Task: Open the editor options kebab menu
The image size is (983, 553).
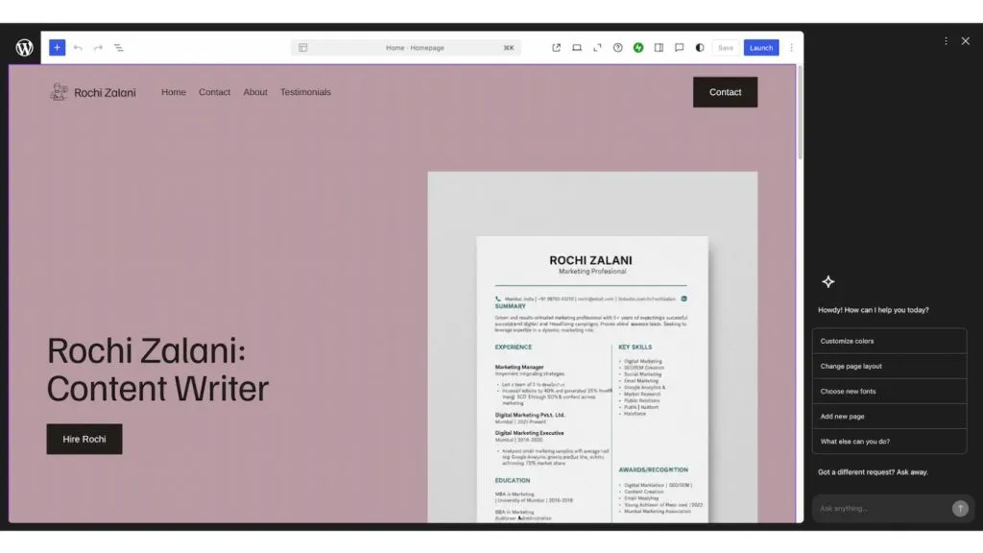Action: [x=791, y=48]
